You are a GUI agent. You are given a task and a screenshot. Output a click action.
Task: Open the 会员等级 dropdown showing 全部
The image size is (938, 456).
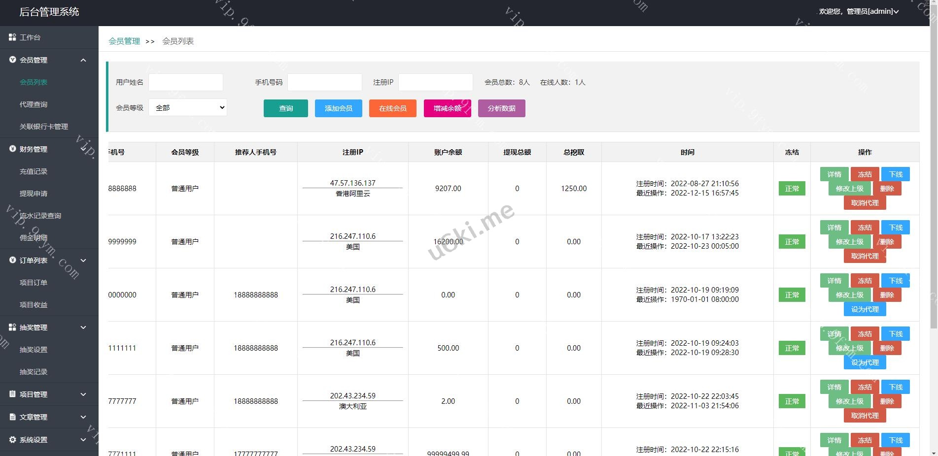click(188, 108)
